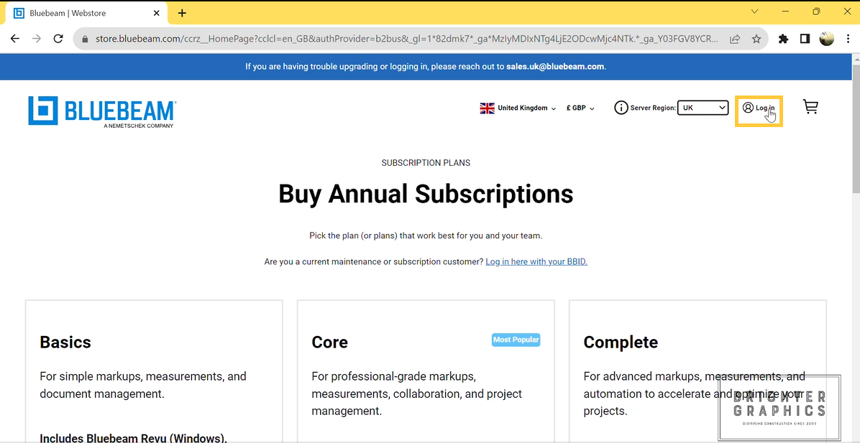This screenshot has height=443, width=860.
Task: Click the Most Popular badge
Action: [x=516, y=340]
